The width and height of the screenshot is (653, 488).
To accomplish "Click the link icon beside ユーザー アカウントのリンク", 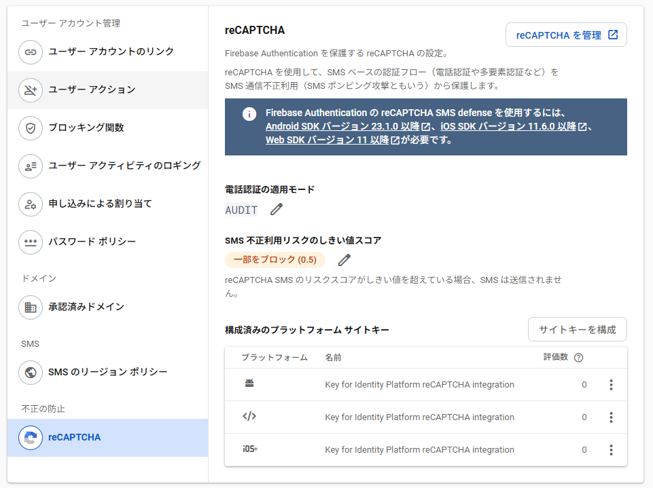I will 31,52.
